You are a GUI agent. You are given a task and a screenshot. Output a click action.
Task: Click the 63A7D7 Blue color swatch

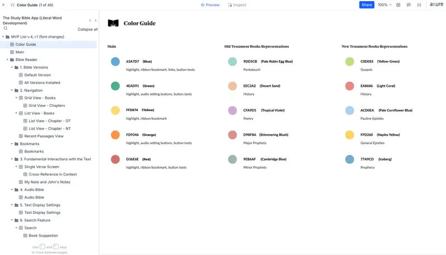115,61
